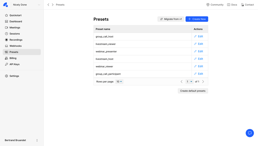Click the Create New button

[x=197, y=19]
